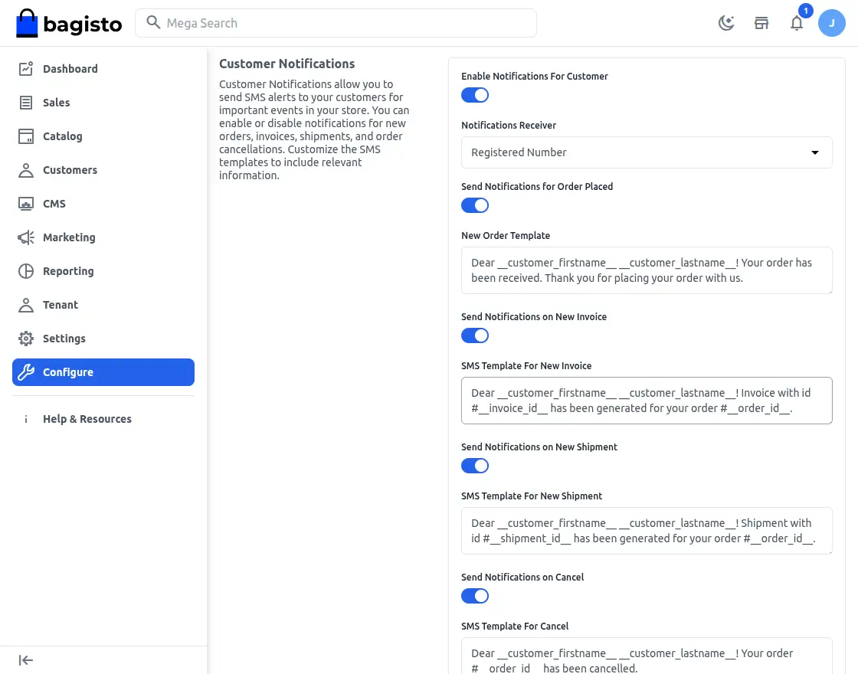Toggle Send Notifications on Cancel switch
The height and width of the screenshot is (674, 858).
474,597
